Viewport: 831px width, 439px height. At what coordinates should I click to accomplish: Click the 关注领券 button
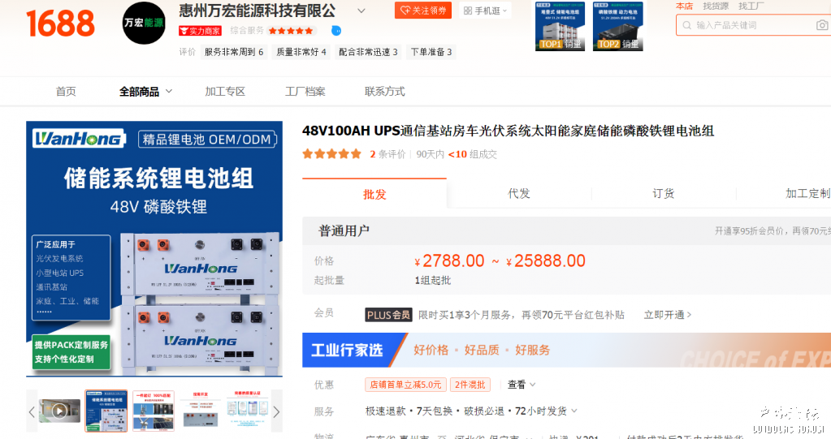tap(422, 11)
